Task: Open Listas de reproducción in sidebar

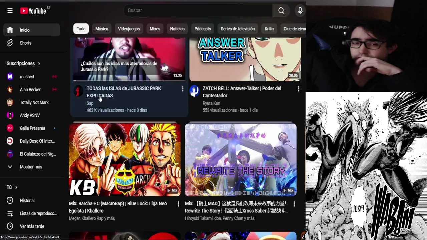Action: (32, 213)
